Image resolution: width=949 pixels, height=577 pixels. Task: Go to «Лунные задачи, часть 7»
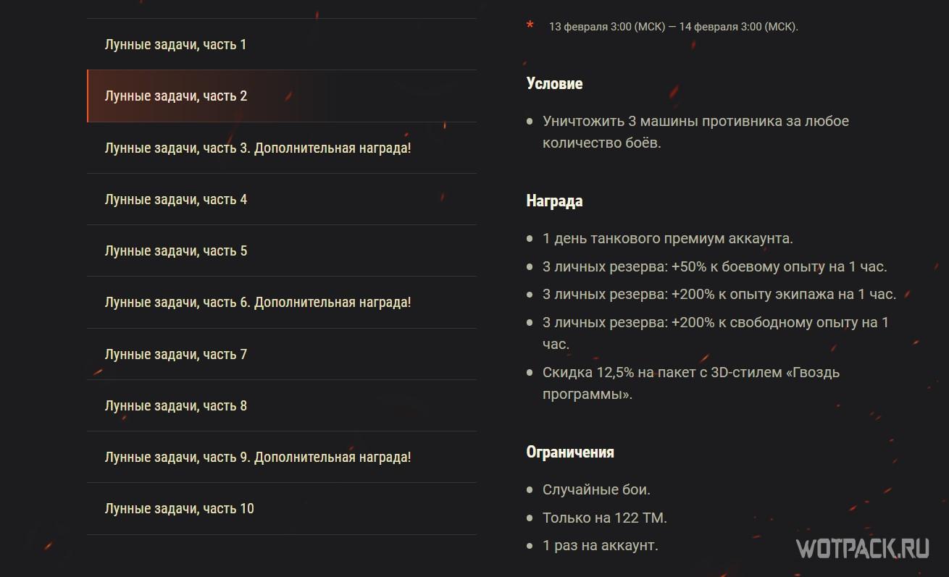(176, 354)
